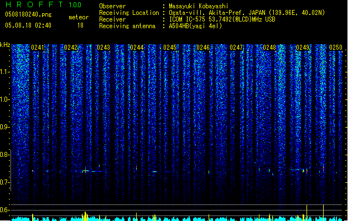
Task: Click the Ogata-vill. Akita-Pref. JAPAN location text
Action: (x=247, y=13)
